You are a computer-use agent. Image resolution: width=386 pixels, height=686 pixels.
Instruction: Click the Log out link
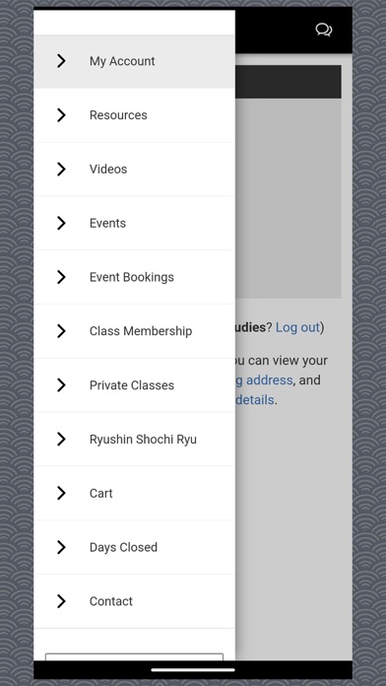point(297,327)
